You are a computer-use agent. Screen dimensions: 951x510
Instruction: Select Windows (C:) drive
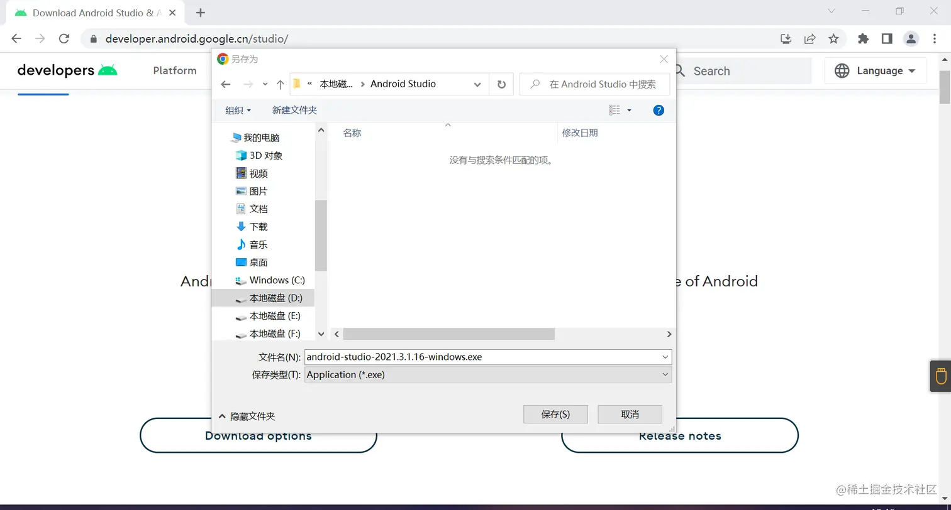click(270, 280)
